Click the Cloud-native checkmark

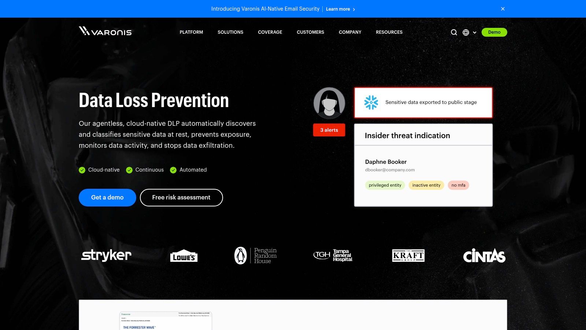[x=82, y=170]
